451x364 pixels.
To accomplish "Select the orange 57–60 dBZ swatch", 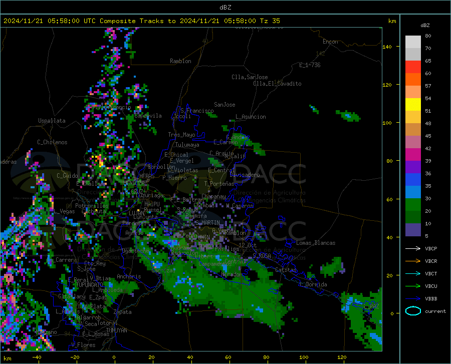I will [413, 80].
